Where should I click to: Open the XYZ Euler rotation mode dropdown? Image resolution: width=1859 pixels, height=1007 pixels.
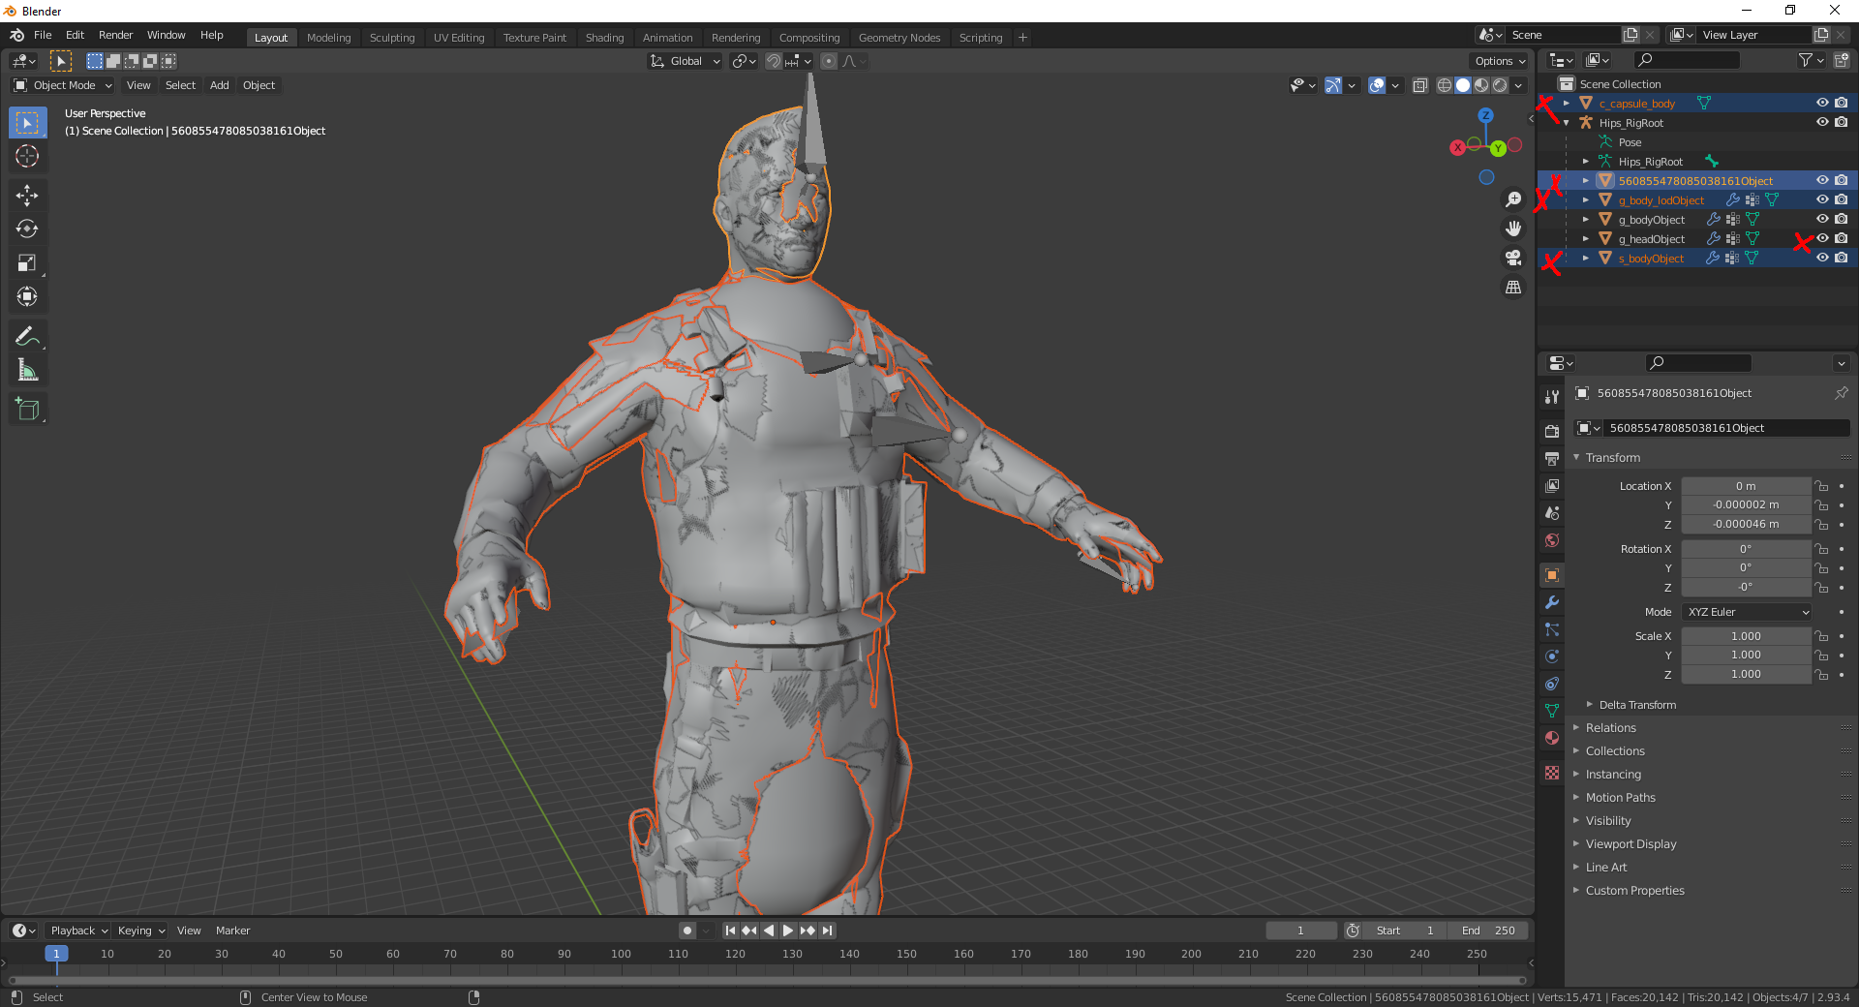(1747, 612)
